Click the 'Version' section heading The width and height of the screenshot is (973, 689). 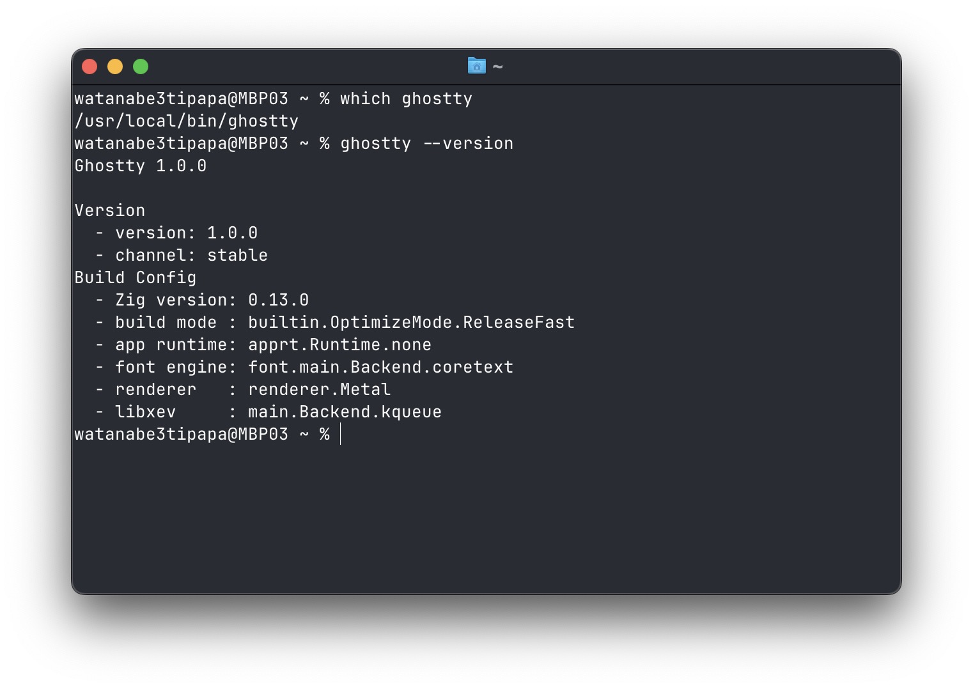pyautogui.click(x=110, y=211)
